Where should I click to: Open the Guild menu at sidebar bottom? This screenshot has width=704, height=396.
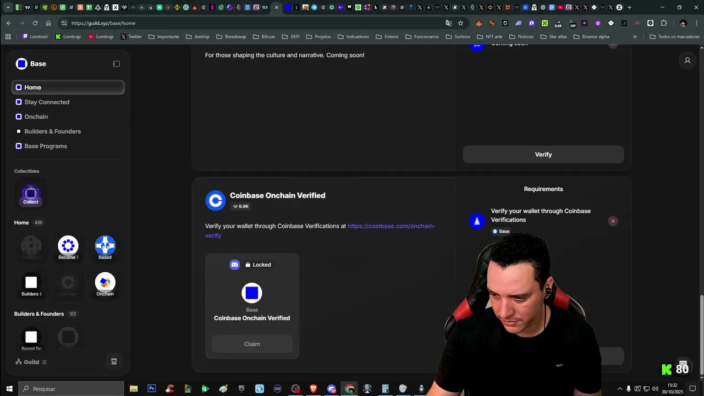coord(31,362)
